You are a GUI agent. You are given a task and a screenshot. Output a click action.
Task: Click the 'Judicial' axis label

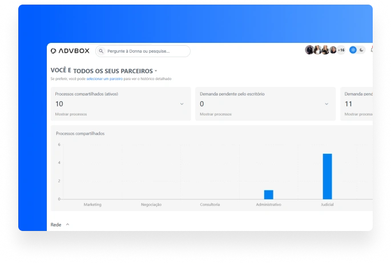point(327,205)
